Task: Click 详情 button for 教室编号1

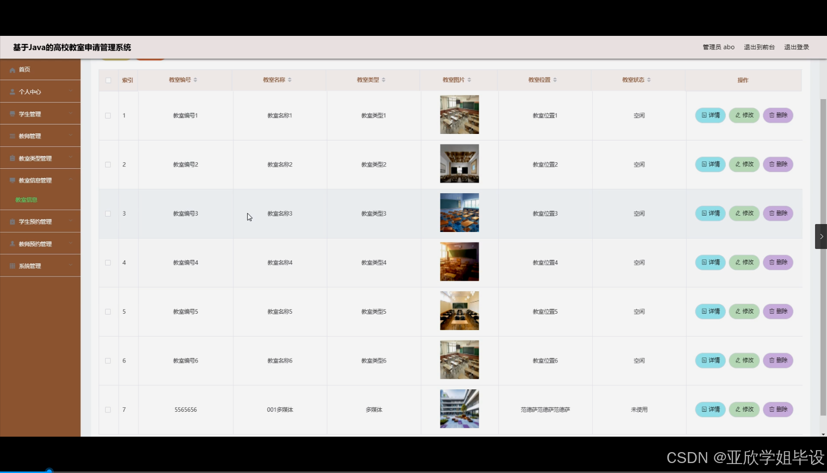Action: pyautogui.click(x=710, y=115)
